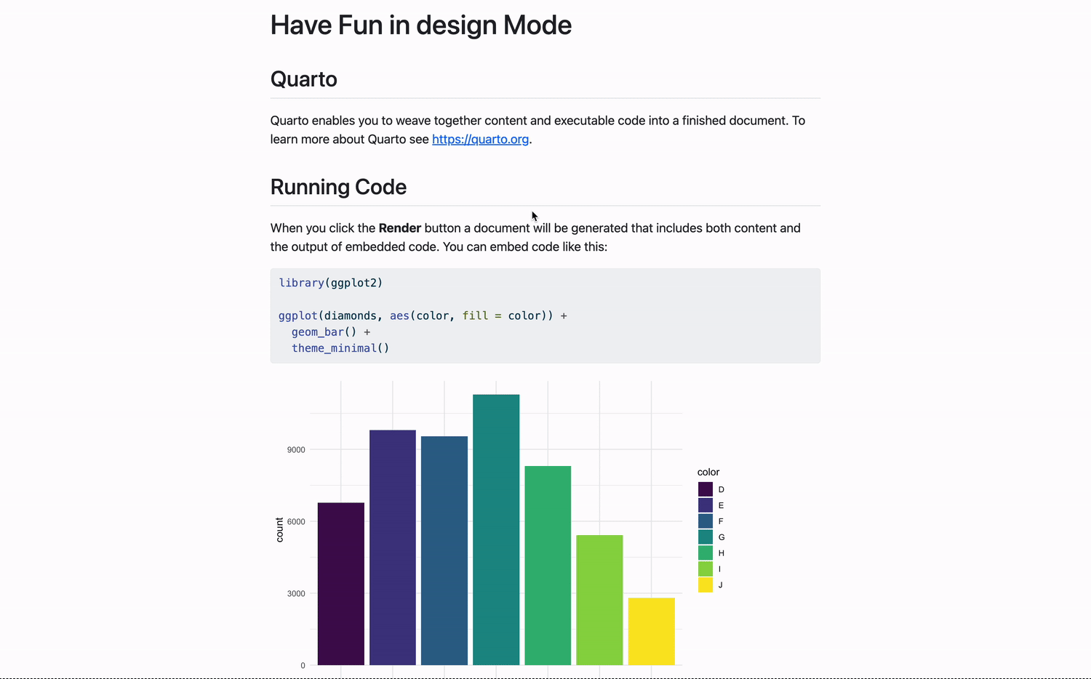Click the theme_minimal() code line
1091x679 pixels.
point(340,348)
